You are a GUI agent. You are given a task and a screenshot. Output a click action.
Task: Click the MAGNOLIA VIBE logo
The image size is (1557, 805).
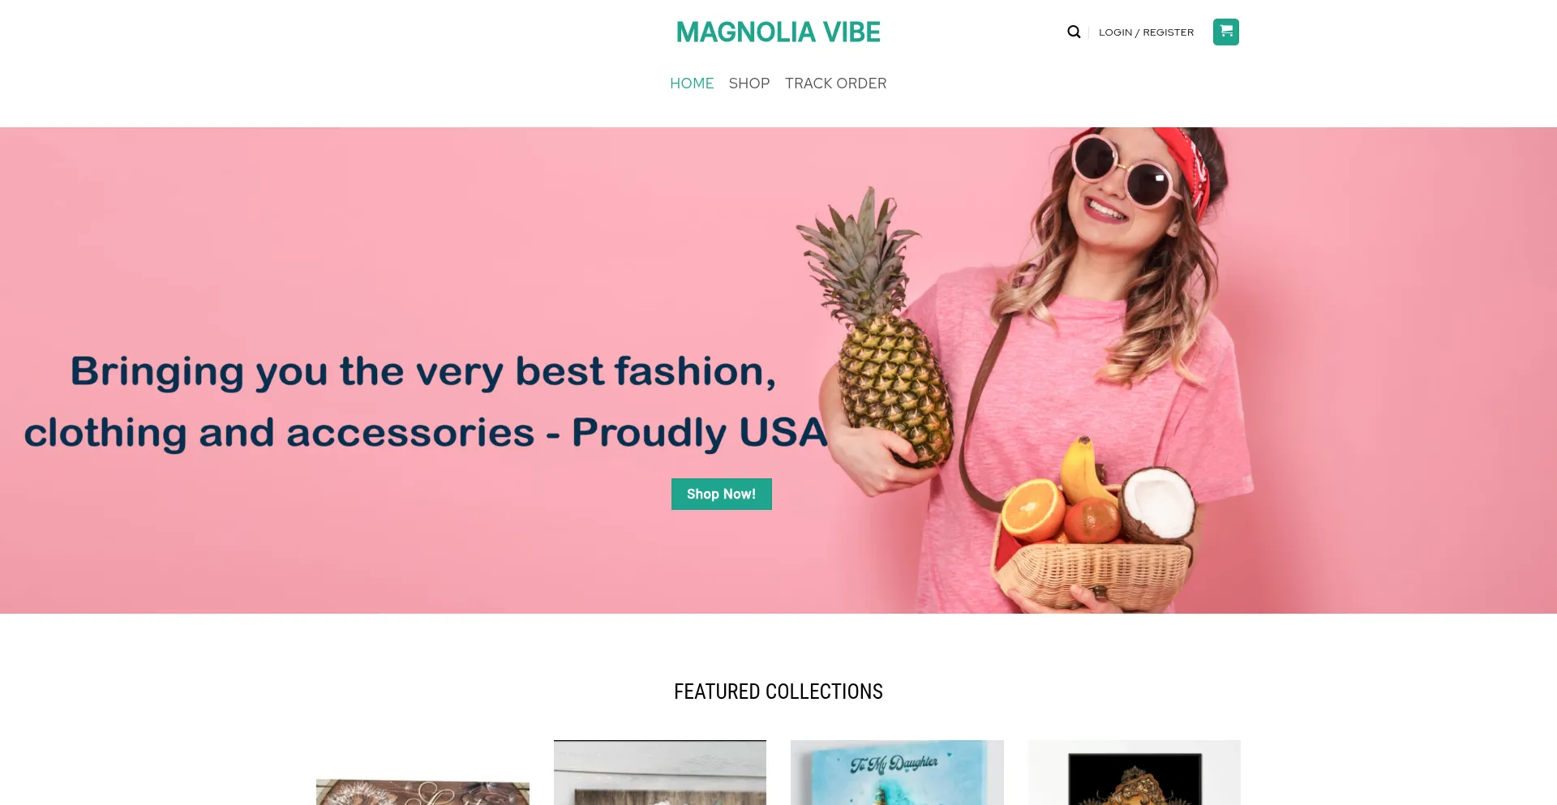[778, 32]
